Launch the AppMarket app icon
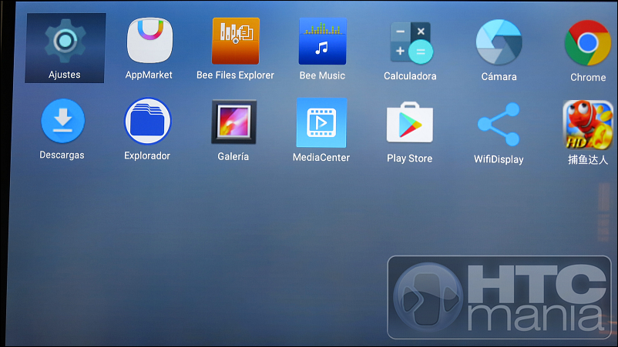This screenshot has width=618, height=347. click(149, 41)
